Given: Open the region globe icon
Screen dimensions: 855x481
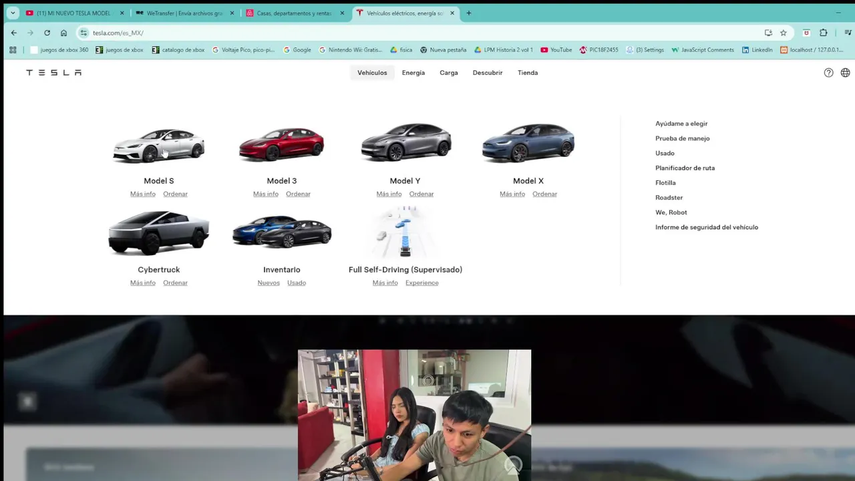Looking at the screenshot, I should coord(846,73).
